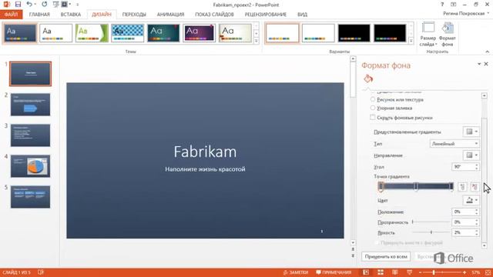The width and height of the screenshot is (493, 277).
Task: Open the ФАЙЛ tab
Action: click(12, 15)
